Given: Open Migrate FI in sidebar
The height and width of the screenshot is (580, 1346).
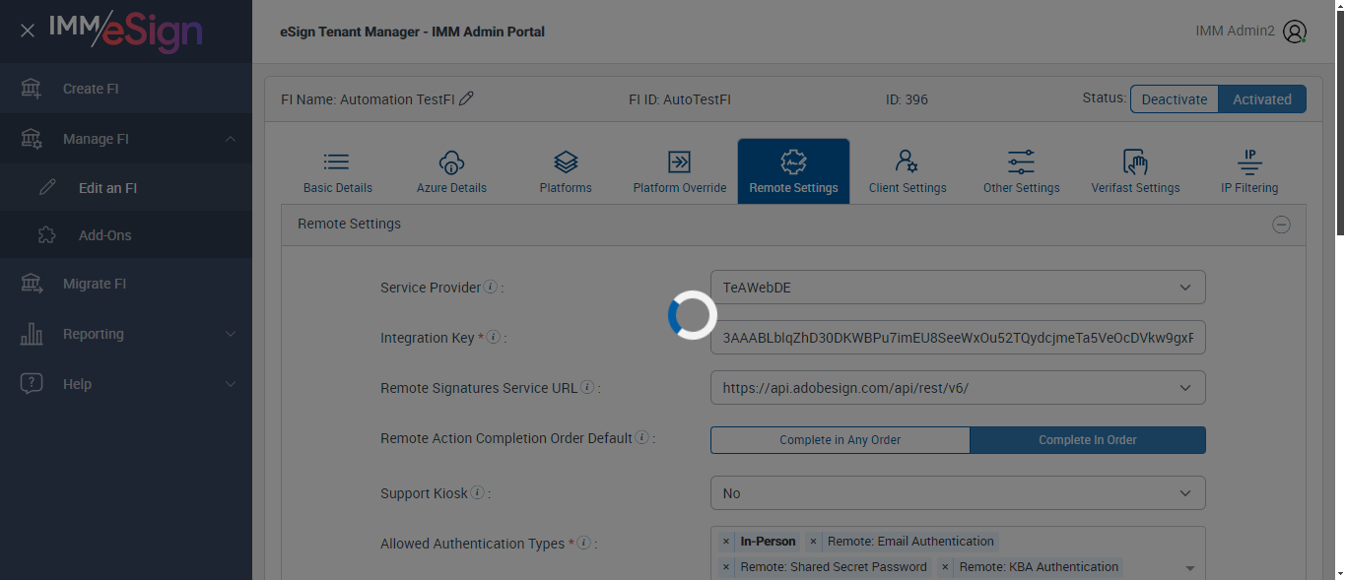Looking at the screenshot, I should click(126, 284).
